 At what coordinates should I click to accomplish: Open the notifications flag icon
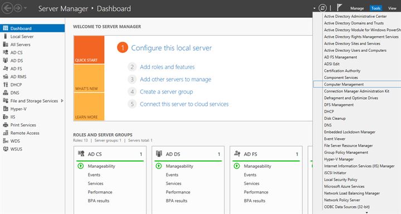(339, 8)
